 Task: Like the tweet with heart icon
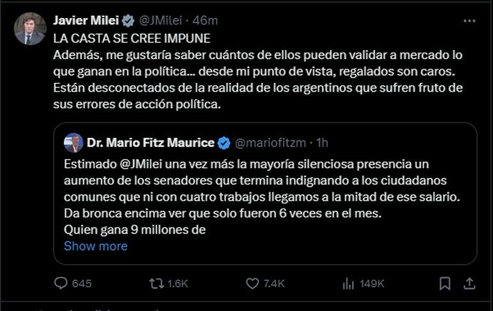point(253,283)
